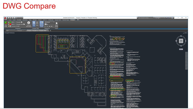Click the W compass direction on ViewCube
The width and height of the screenshot is (193, 109).
click(x=176, y=41)
